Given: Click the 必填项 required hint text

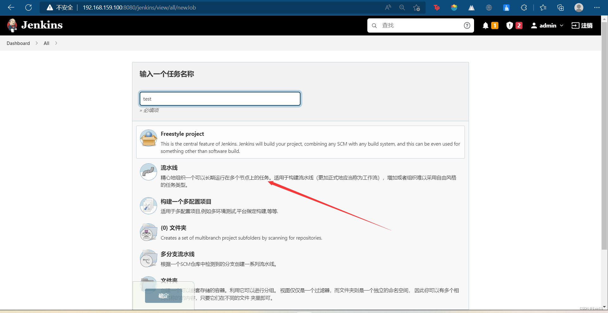Looking at the screenshot, I should point(149,110).
